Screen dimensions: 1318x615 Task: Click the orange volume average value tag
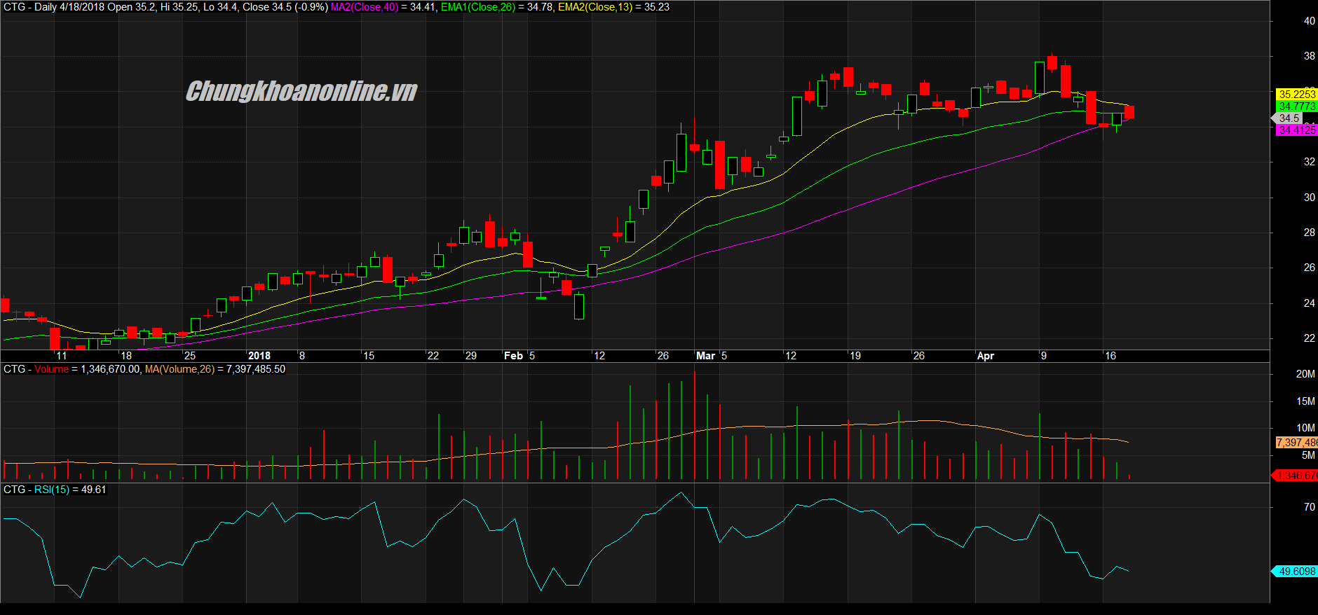pos(1296,443)
